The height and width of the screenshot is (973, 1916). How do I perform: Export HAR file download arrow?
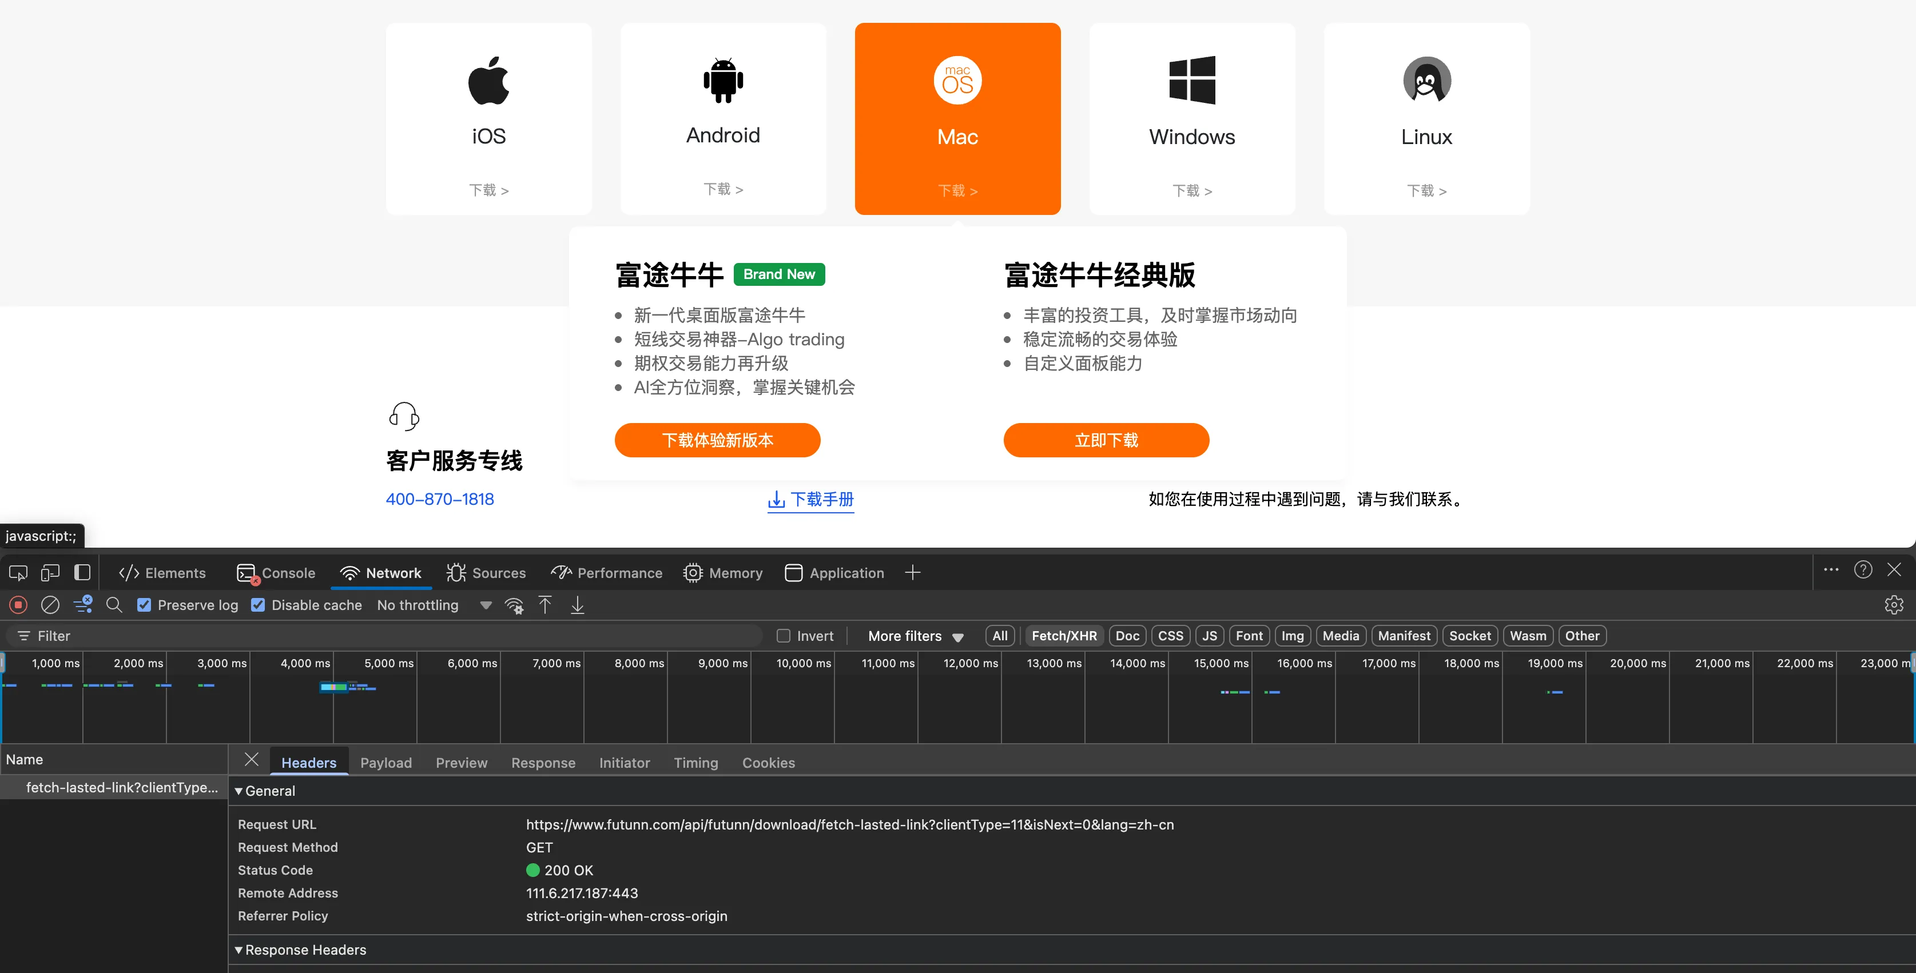577,605
